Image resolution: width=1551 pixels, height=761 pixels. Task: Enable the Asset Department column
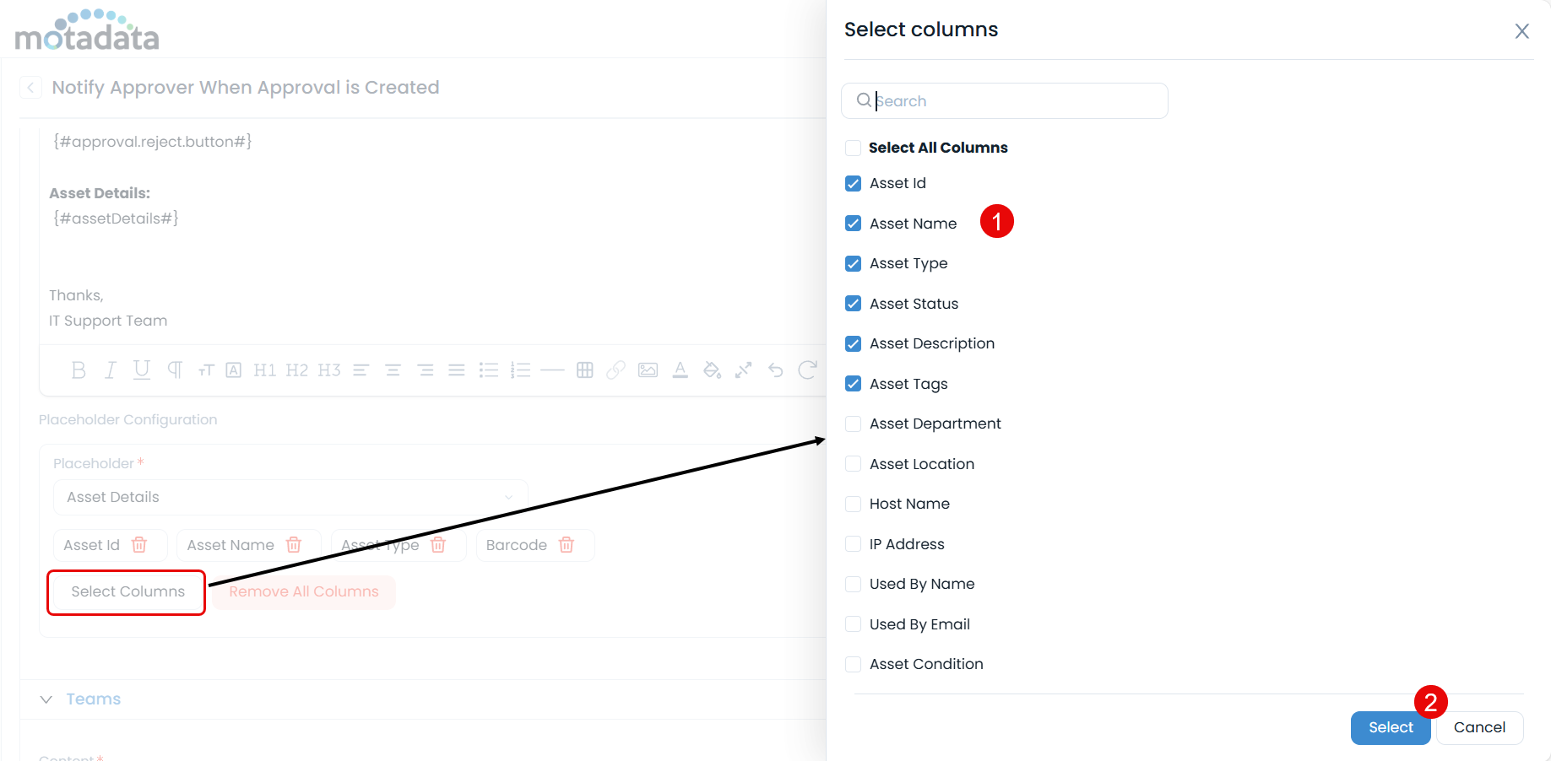point(853,424)
